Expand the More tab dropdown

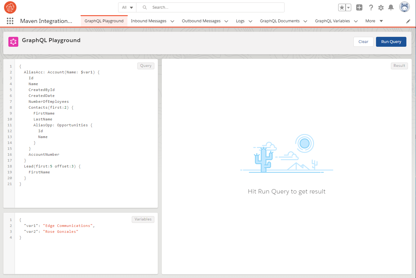tap(381, 21)
